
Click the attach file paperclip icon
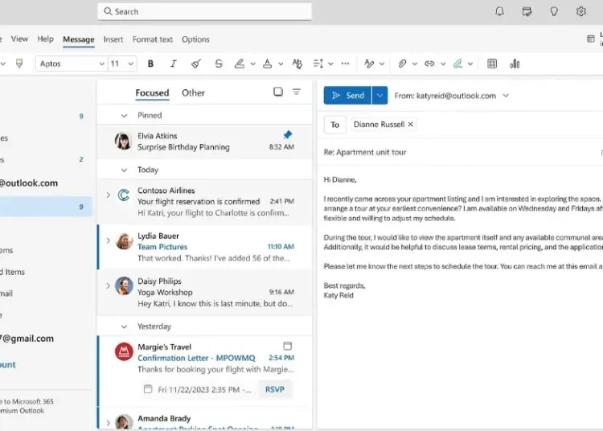click(403, 64)
